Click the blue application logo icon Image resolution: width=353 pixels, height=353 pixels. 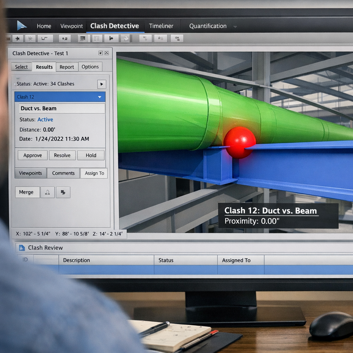pyautogui.click(x=22, y=26)
